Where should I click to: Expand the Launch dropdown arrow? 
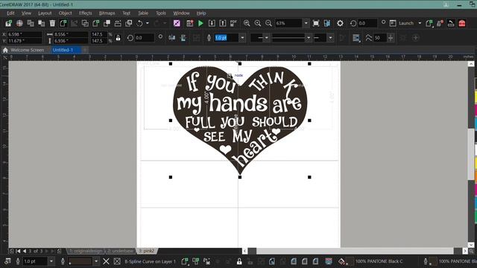pyautogui.click(x=420, y=23)
